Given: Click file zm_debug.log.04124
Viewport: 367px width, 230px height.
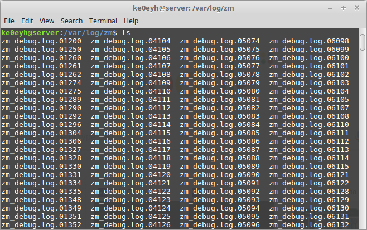Looking at the screenshot, I should click(131, 208).
